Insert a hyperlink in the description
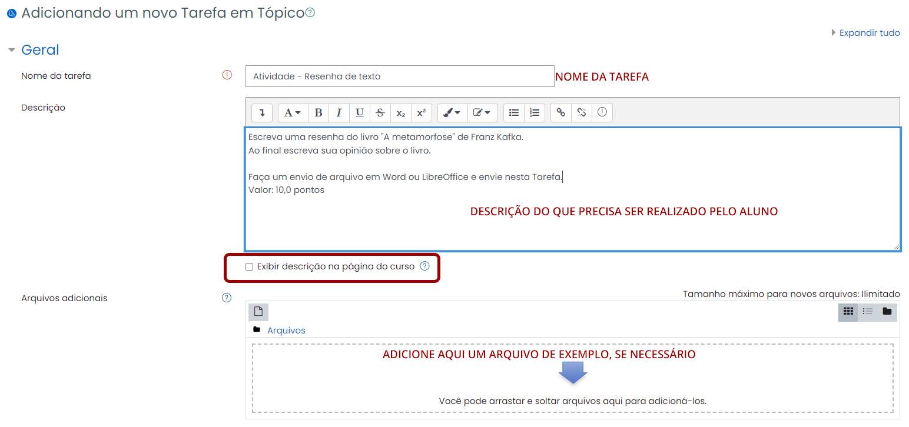Viewport: 909px width, 427px height. click(560, 112)
